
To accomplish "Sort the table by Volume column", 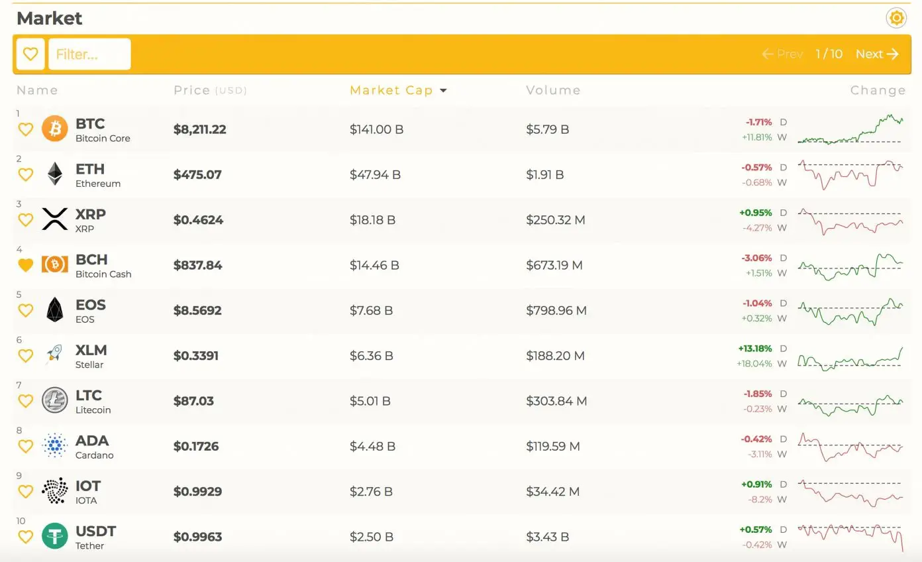I will click(x=553, y=90).
